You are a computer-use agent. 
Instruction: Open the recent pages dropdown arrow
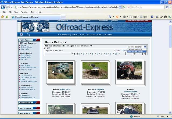11,7
